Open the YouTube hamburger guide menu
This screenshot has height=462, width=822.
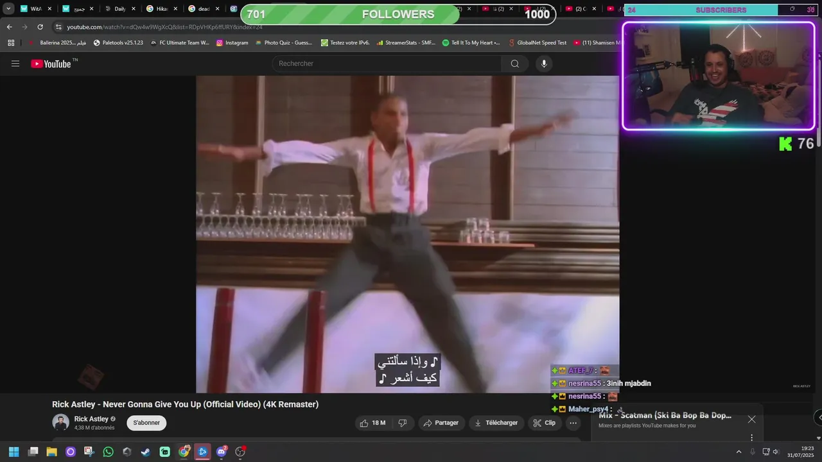(x=15, y=64)
